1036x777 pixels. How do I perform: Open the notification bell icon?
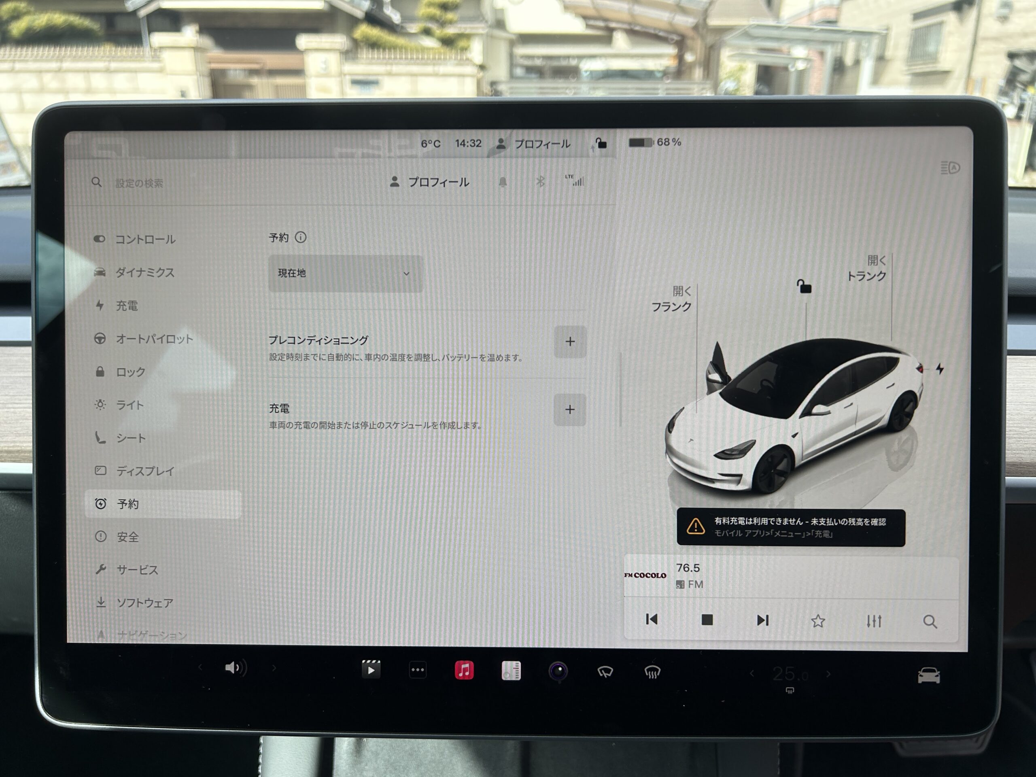tap(503, 182)
